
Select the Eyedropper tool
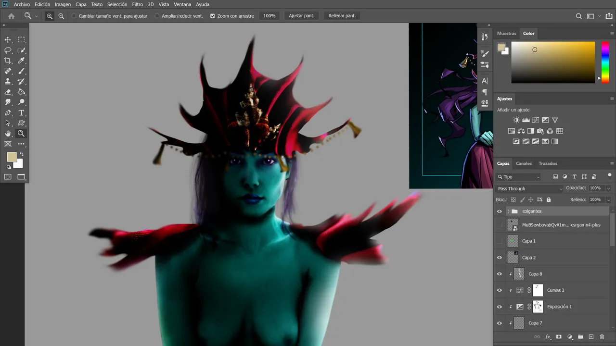(21, 61)
